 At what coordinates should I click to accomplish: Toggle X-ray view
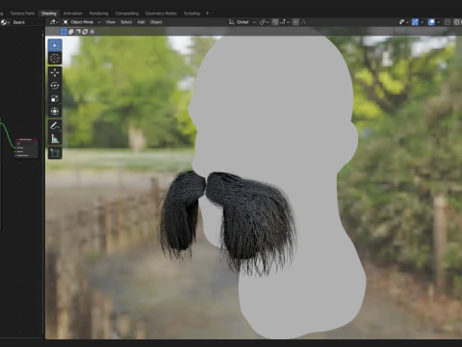[x=448, y=22]
